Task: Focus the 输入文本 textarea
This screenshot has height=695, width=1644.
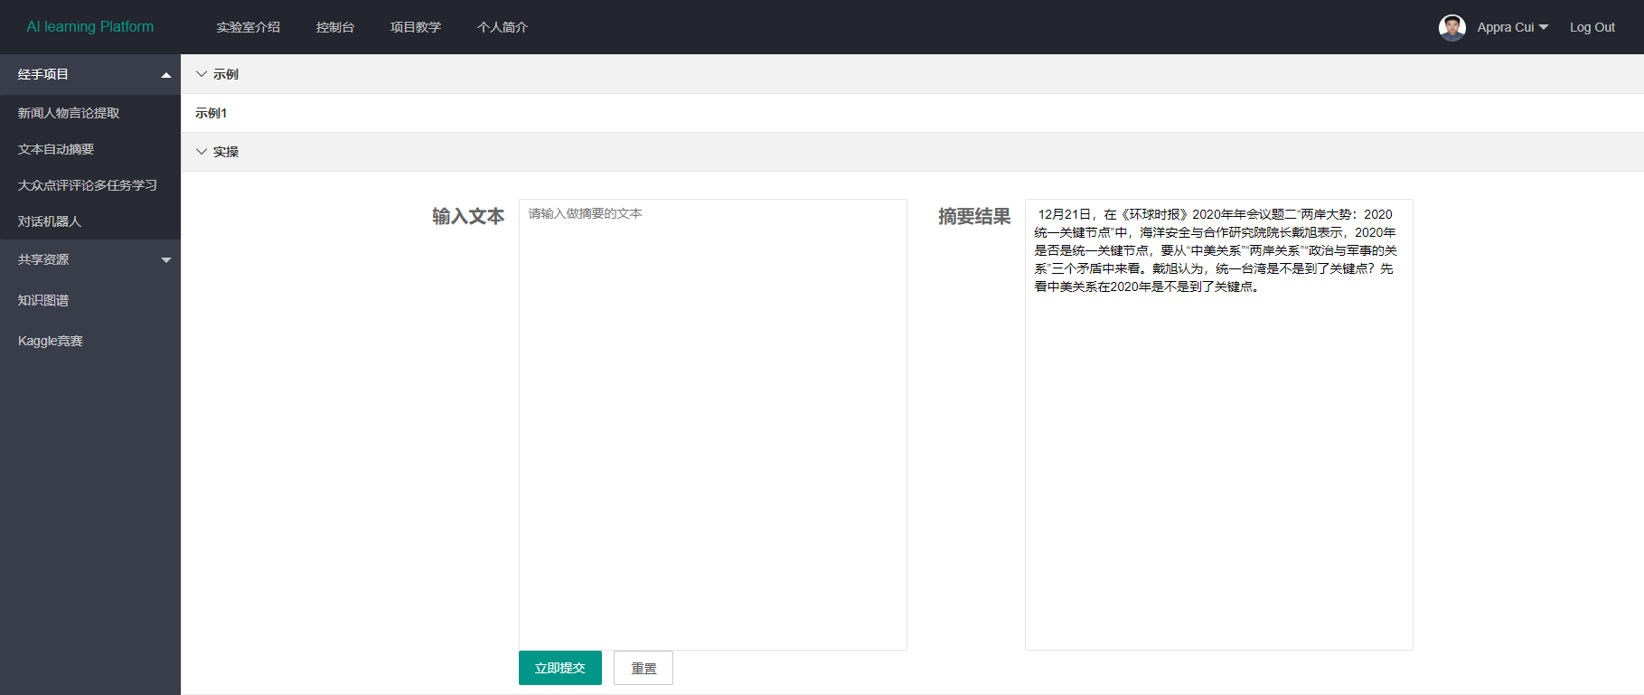Action: click(713, 425)
